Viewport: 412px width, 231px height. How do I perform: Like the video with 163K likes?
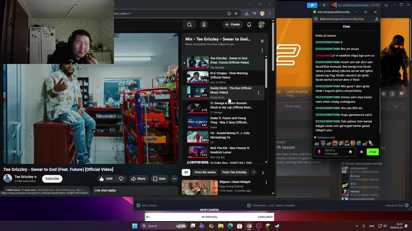[x=106, y=179]
